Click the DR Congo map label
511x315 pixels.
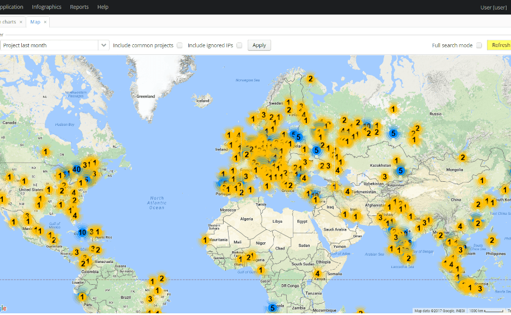[x=290, y=286]
